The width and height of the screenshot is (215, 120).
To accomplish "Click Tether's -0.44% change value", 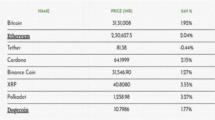I will 187,48.
